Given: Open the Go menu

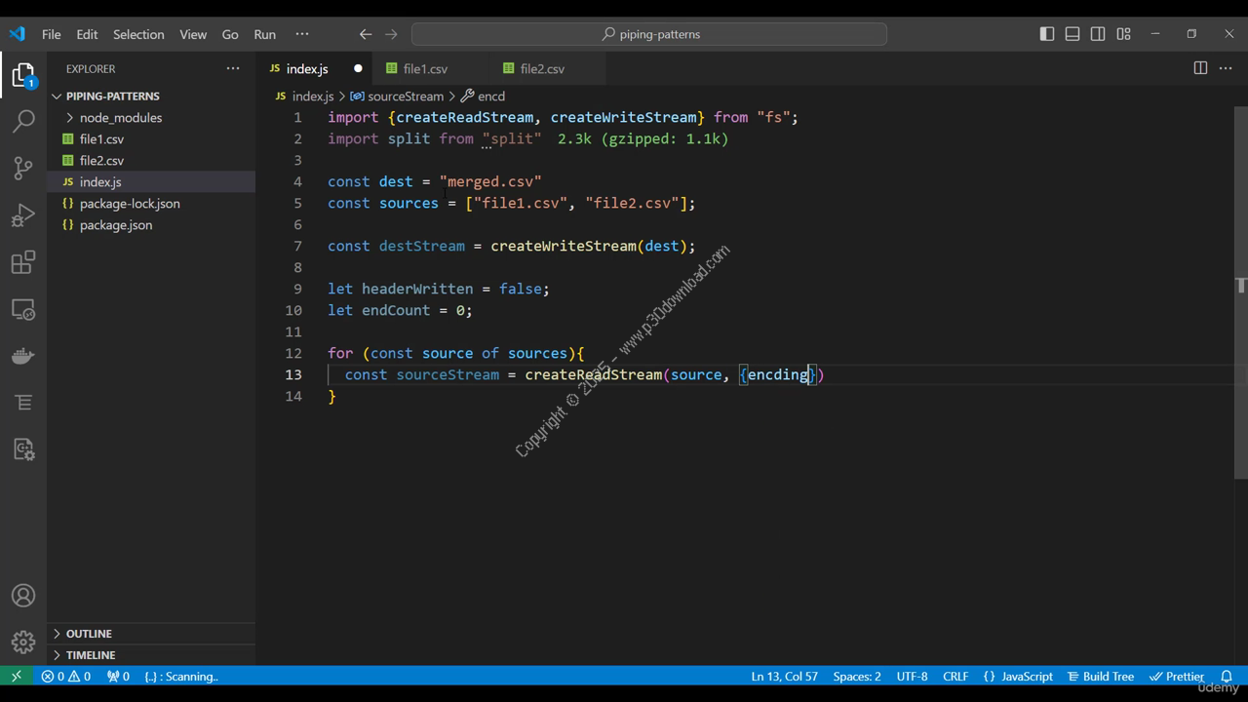Looking at the screenshot, I should (230, 34).
